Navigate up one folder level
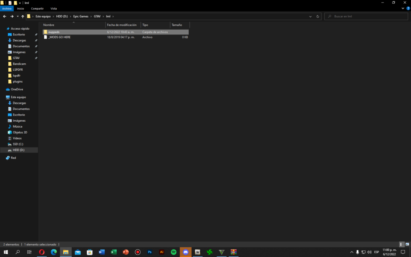The height and width of the screenshot is (257, 411). (23, 16)
